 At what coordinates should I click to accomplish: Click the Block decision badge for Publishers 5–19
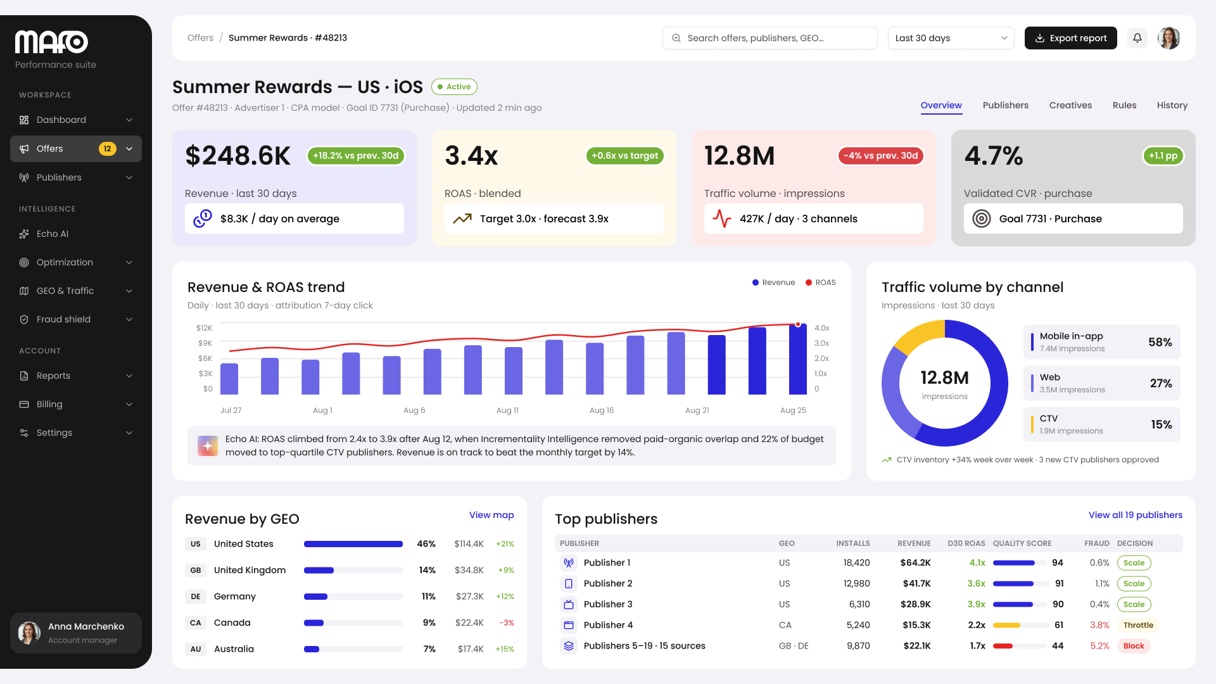tap(1134, 646)
